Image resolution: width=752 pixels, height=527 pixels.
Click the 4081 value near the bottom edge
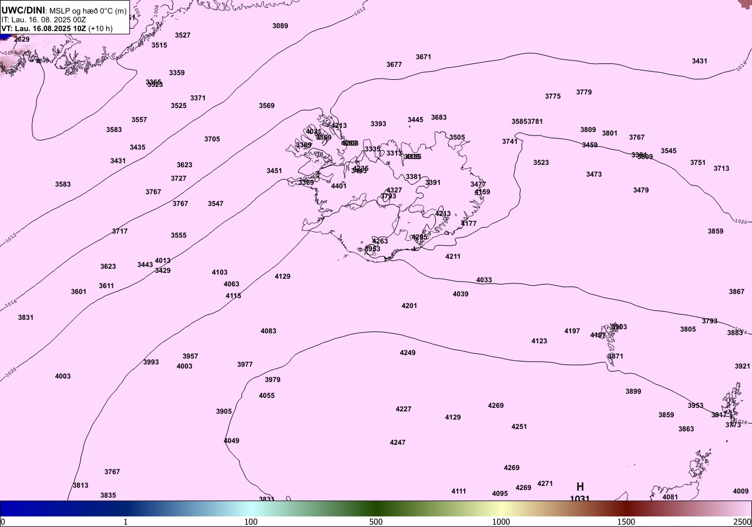tap(670, 497)
